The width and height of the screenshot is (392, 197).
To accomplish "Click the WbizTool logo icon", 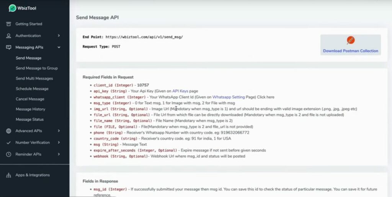I will pyautogui.click(x=12, y=8).
